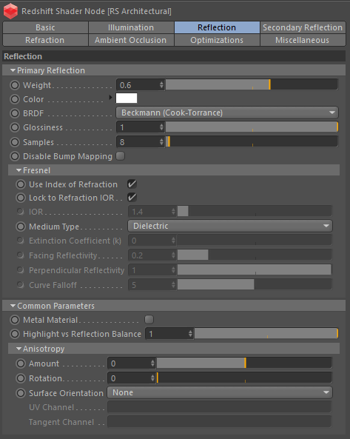Collapse the Fresnel section
This screenshot has width=350, height=439.
tap(18, 170)
